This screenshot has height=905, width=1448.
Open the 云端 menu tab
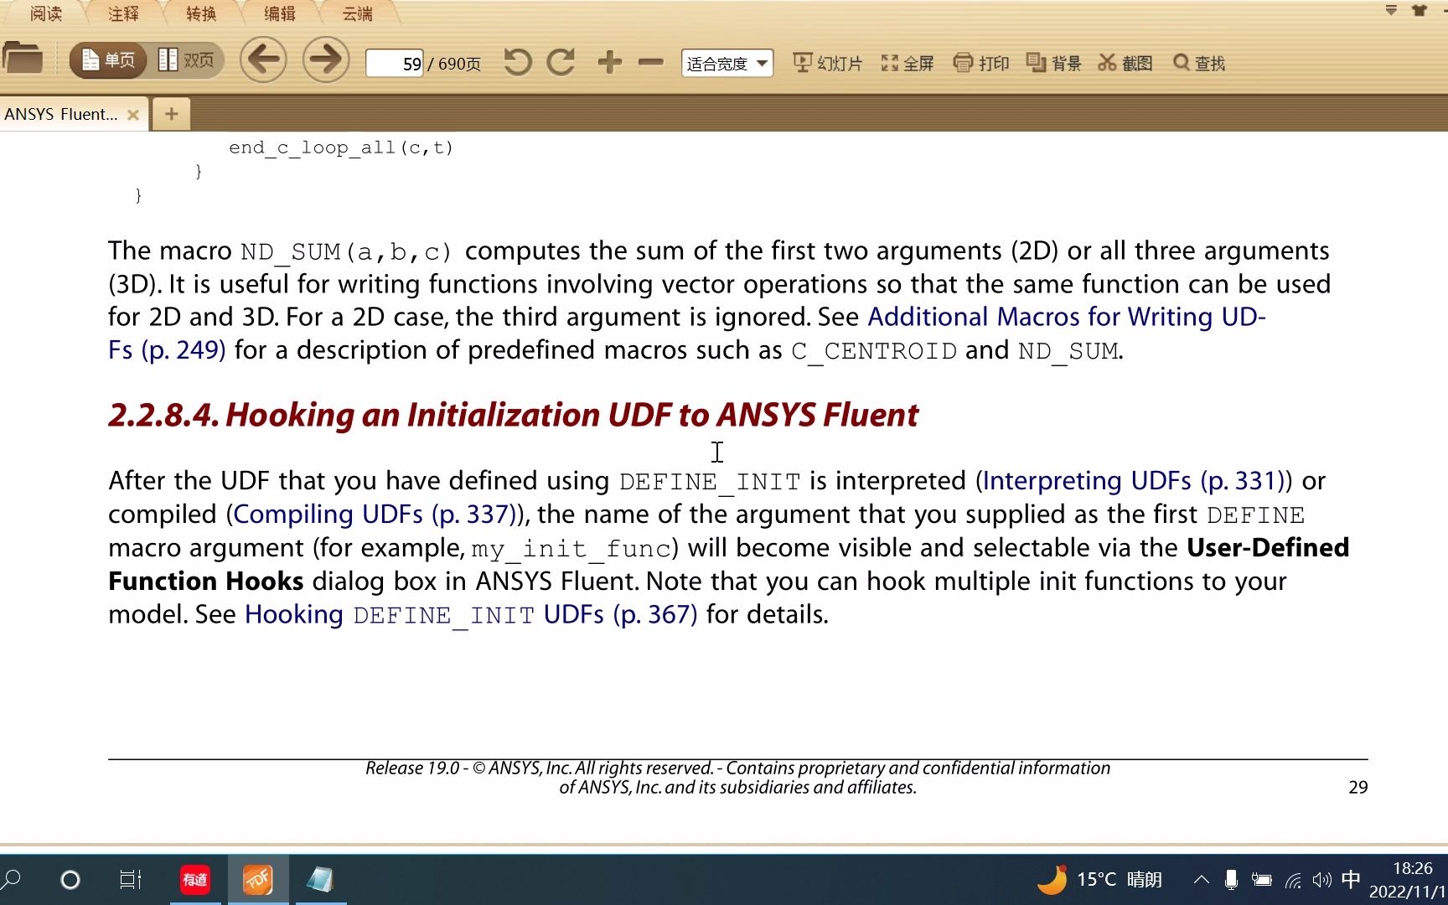pyautogui.click(x=357, y=13)
